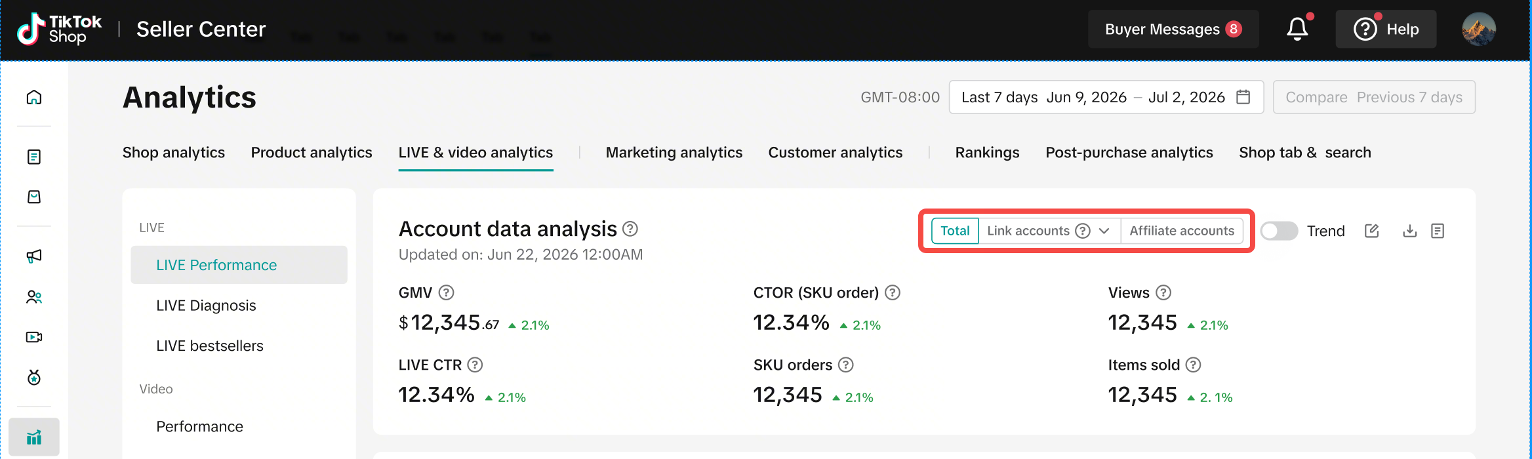The image size is (1532, 459).
Task: Switch to Product analytics tab
Action: tap(312, 153)
